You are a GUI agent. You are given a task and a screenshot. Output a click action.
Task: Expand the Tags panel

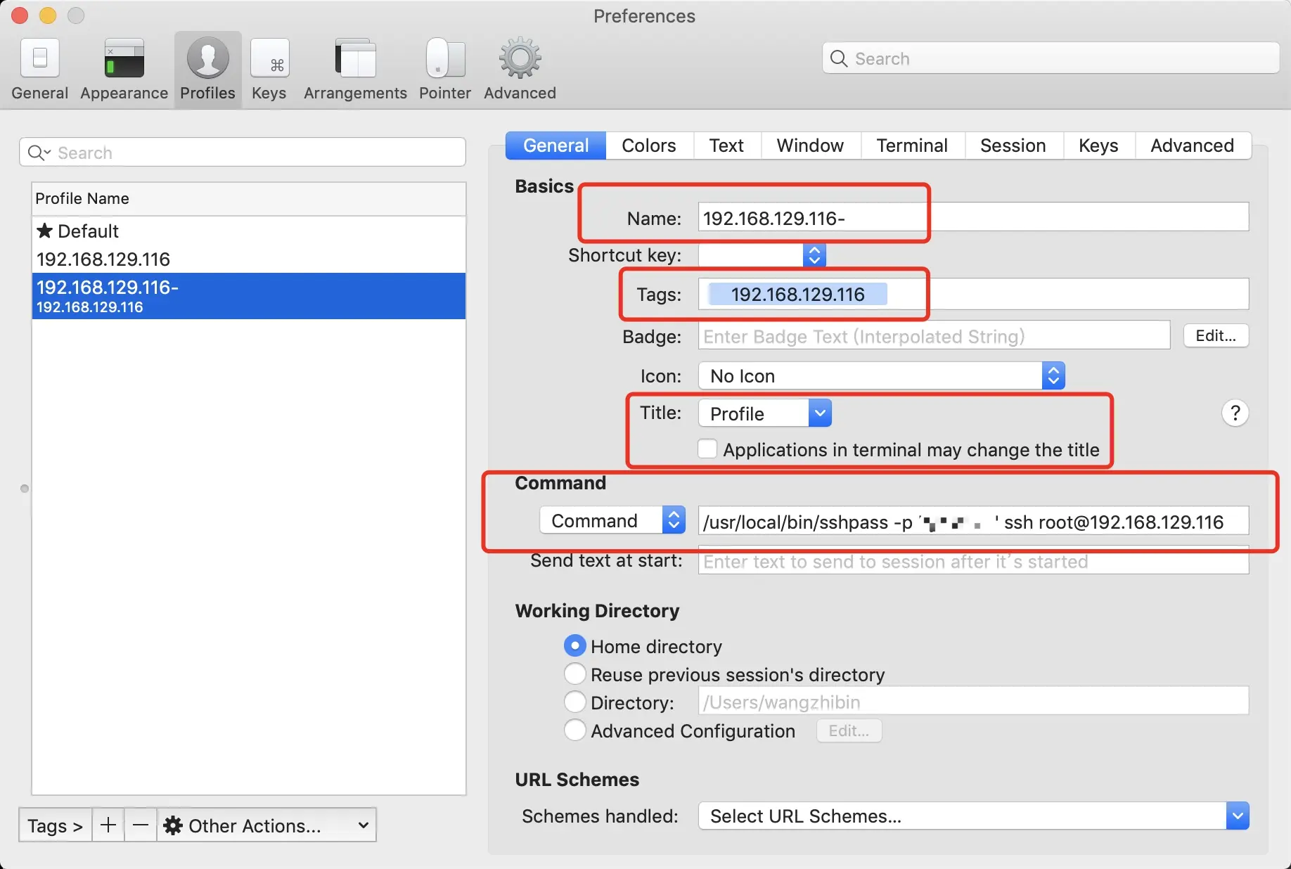pos(55,825)
